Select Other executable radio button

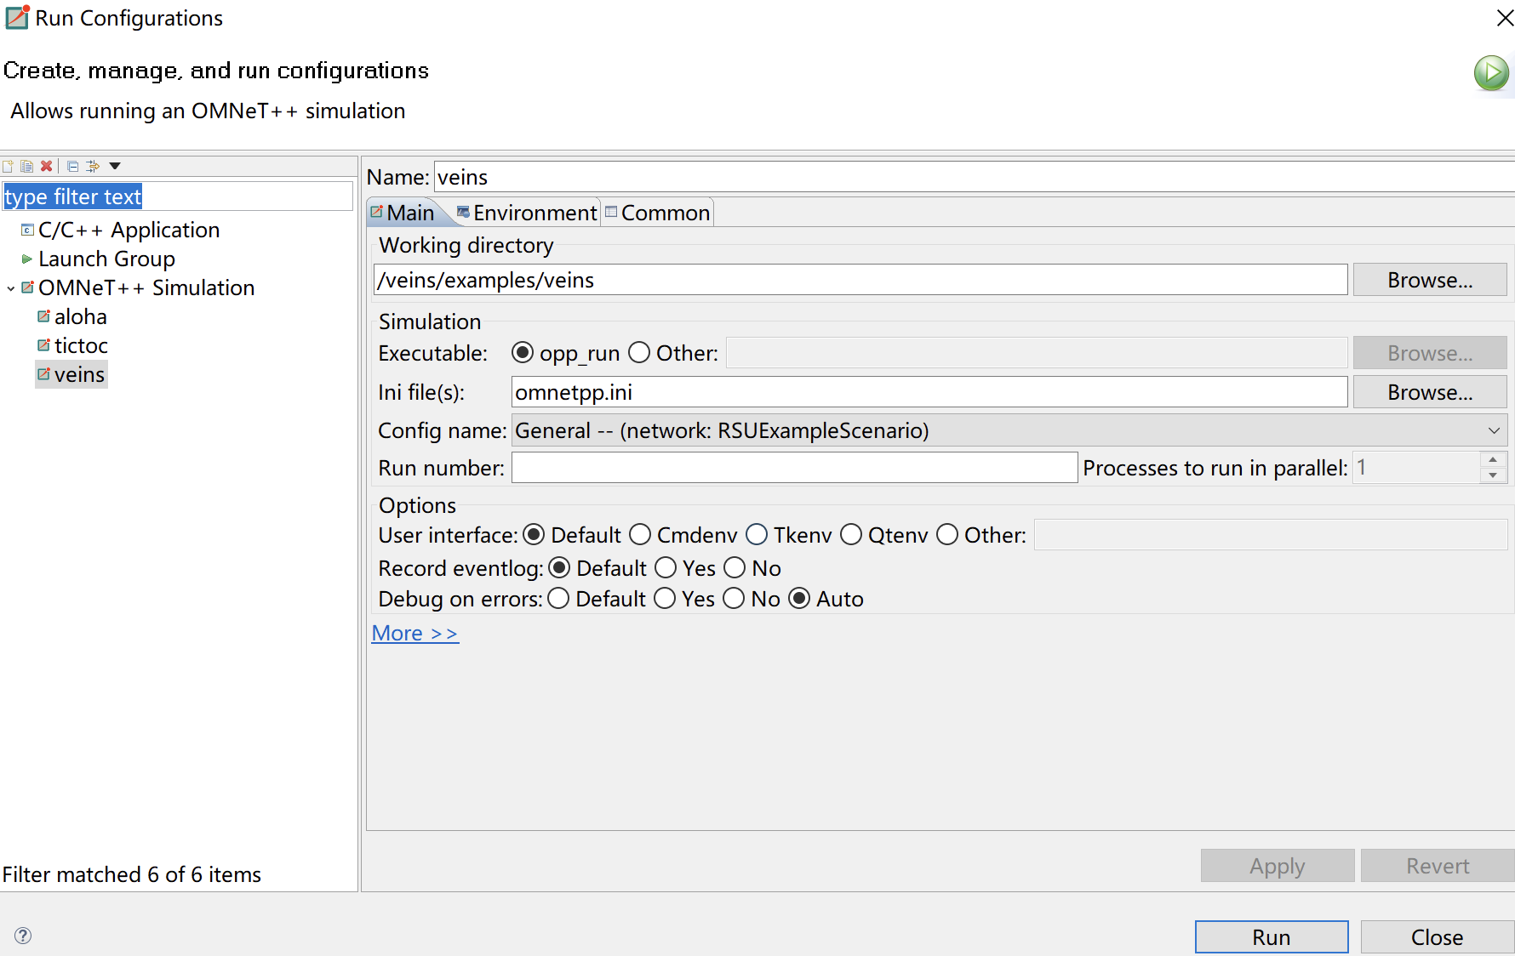pyautogui.click(x=639, y=353)
